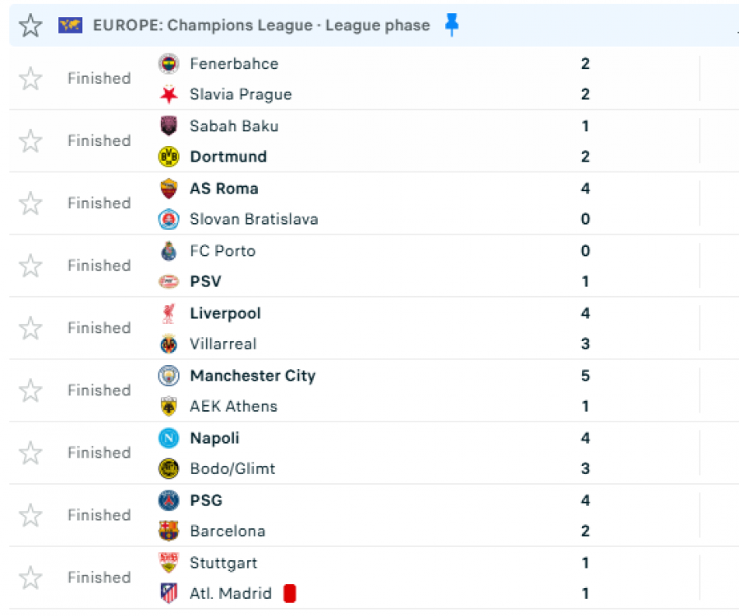Click the Napoli logo
Screen dimensions: 739x616
tap(168, 438)
